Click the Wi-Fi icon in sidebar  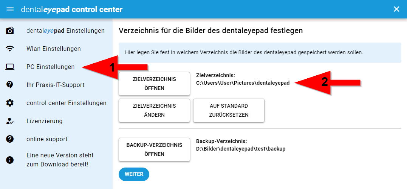[x=10, y=49]
